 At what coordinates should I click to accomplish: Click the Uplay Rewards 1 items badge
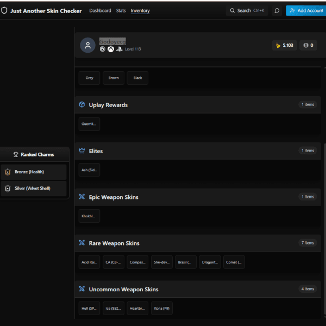coord(308,104)
